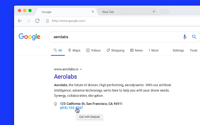Click the magnifying glass search button
The image size is (200, 125).
194,37
